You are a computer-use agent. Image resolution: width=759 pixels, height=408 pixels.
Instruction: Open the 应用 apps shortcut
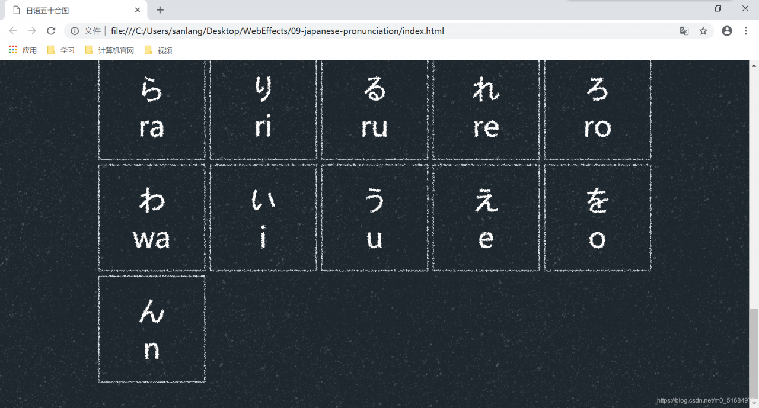(x=23, y=50)
